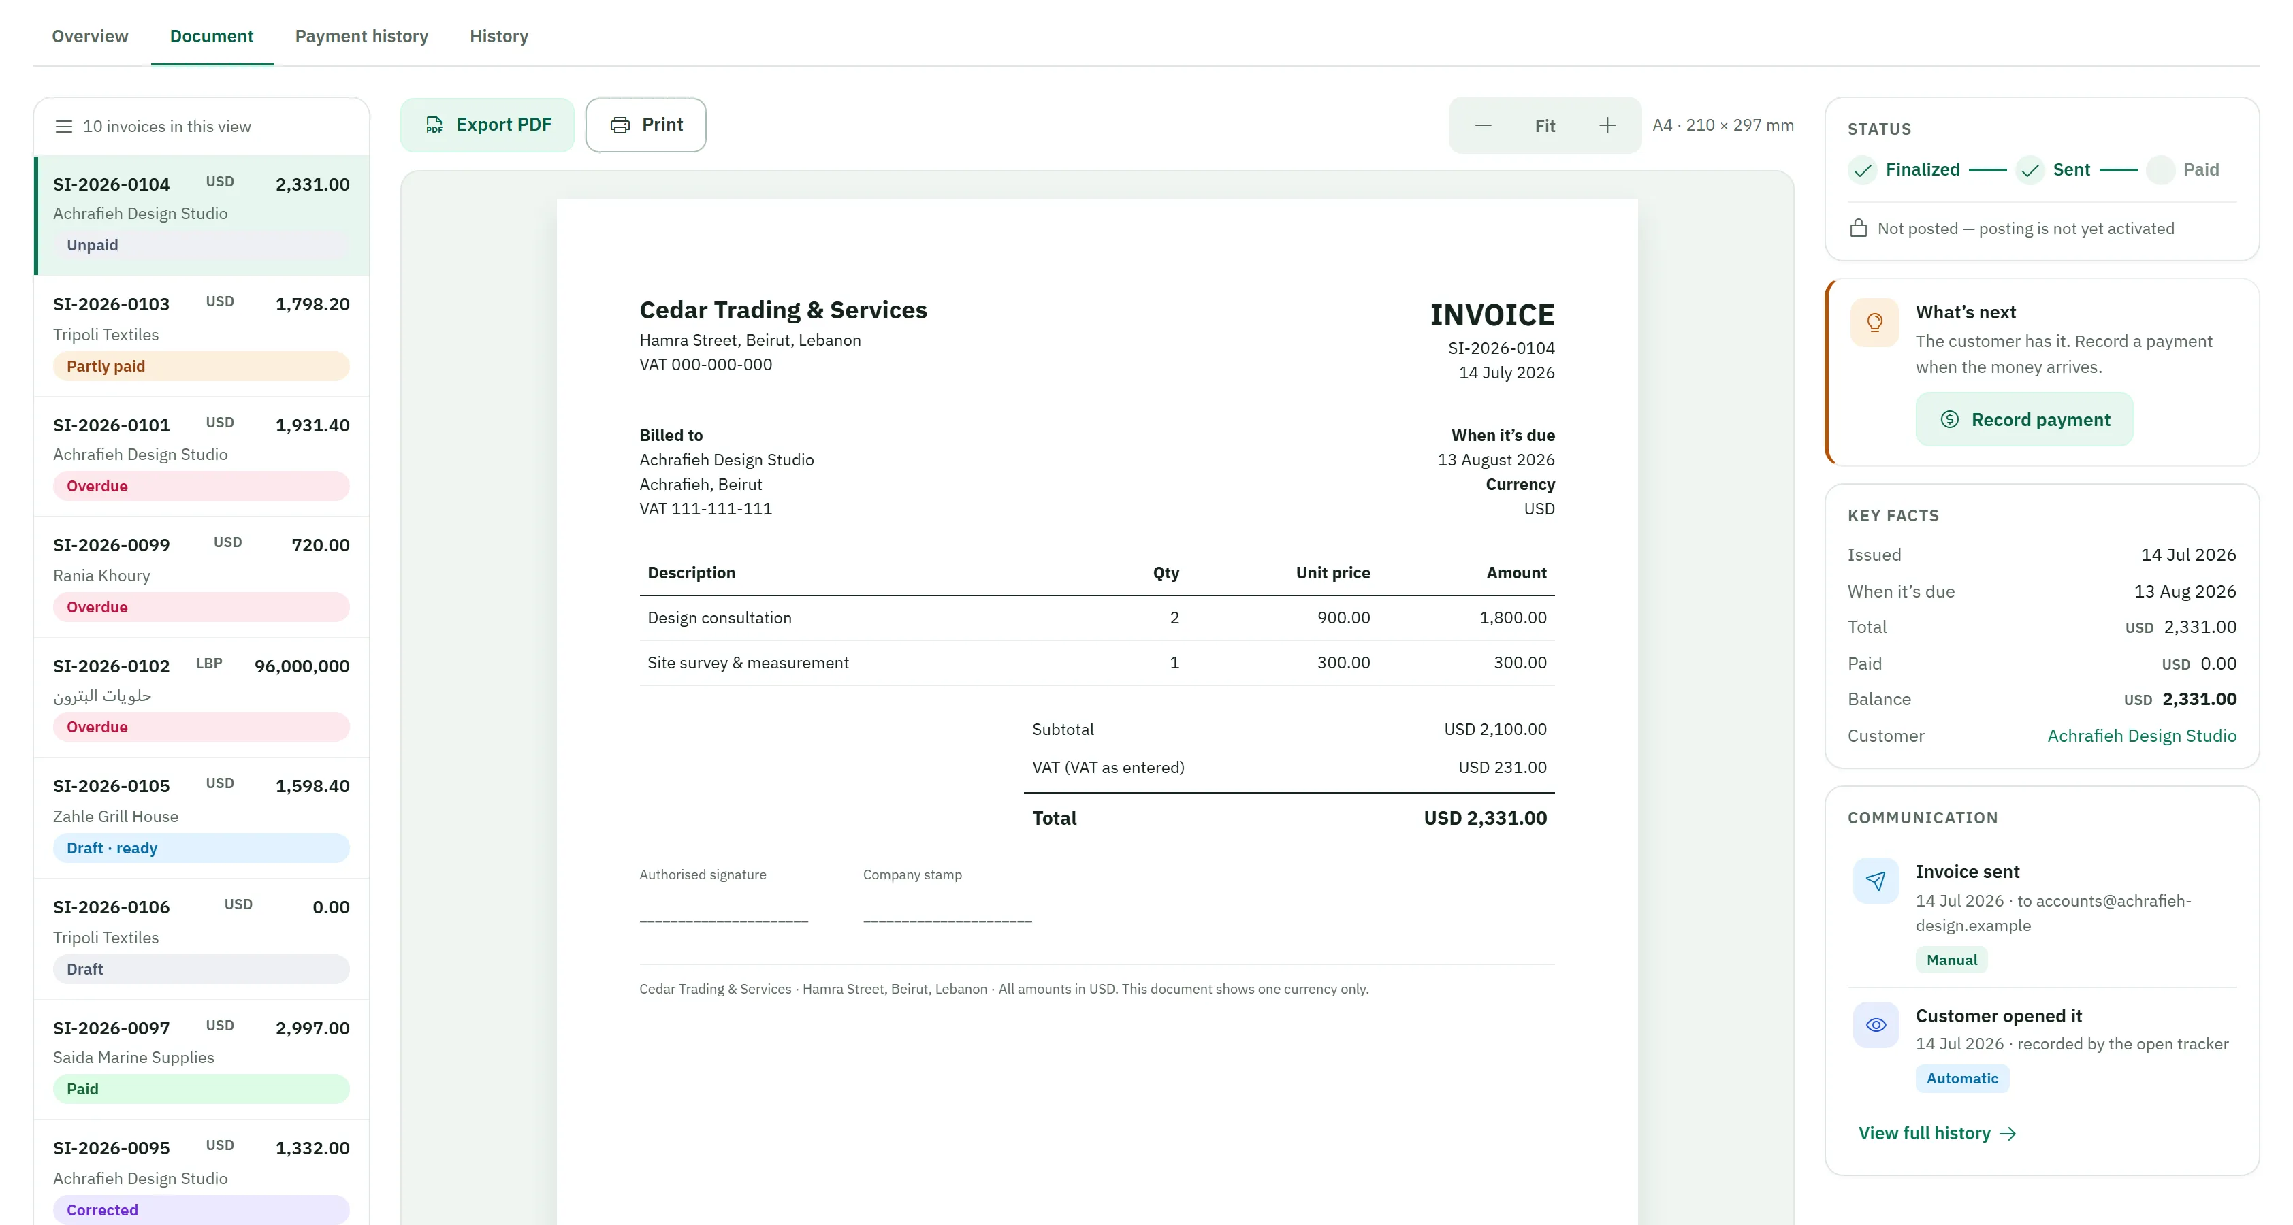Select invoice SI-2026-0097 Saida Marine Supplies

click(x=202, y=1060)
